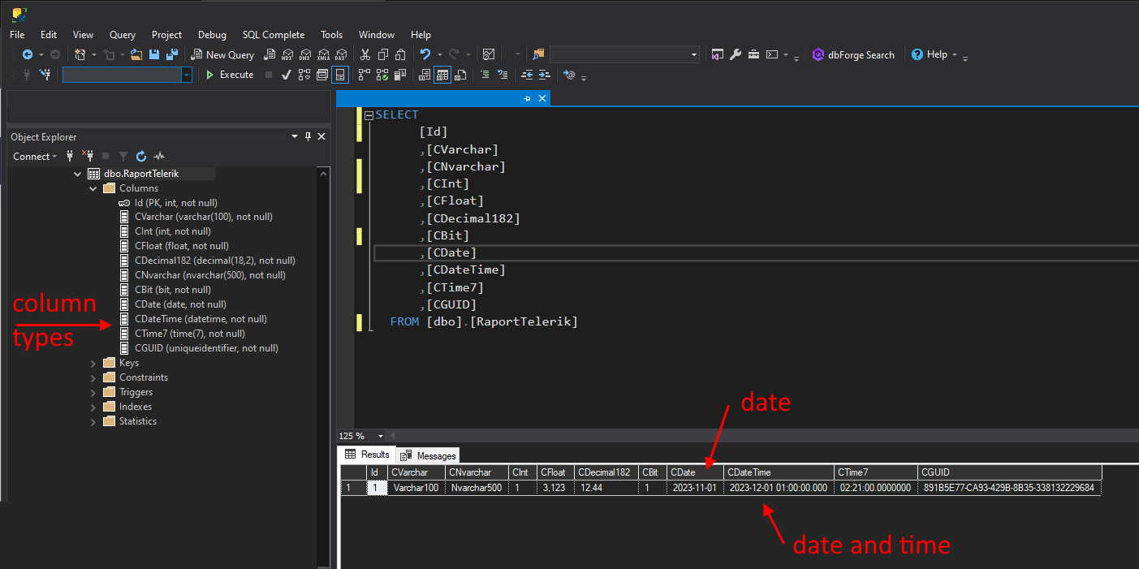Collapse the dbo.RaportTelerik table node
Screen dimensions: 1139x569
coord(78,174)
